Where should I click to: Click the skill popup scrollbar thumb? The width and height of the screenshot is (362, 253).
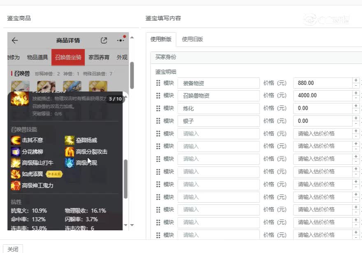click(125, 179)
